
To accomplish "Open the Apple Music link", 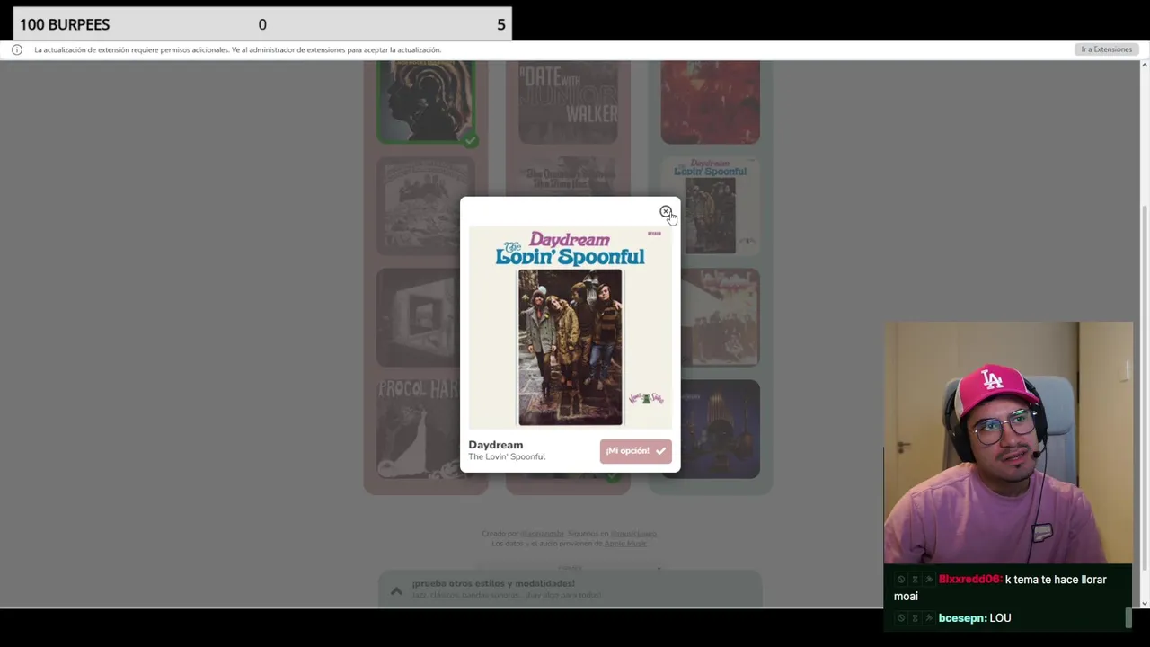I will (624, 544).
